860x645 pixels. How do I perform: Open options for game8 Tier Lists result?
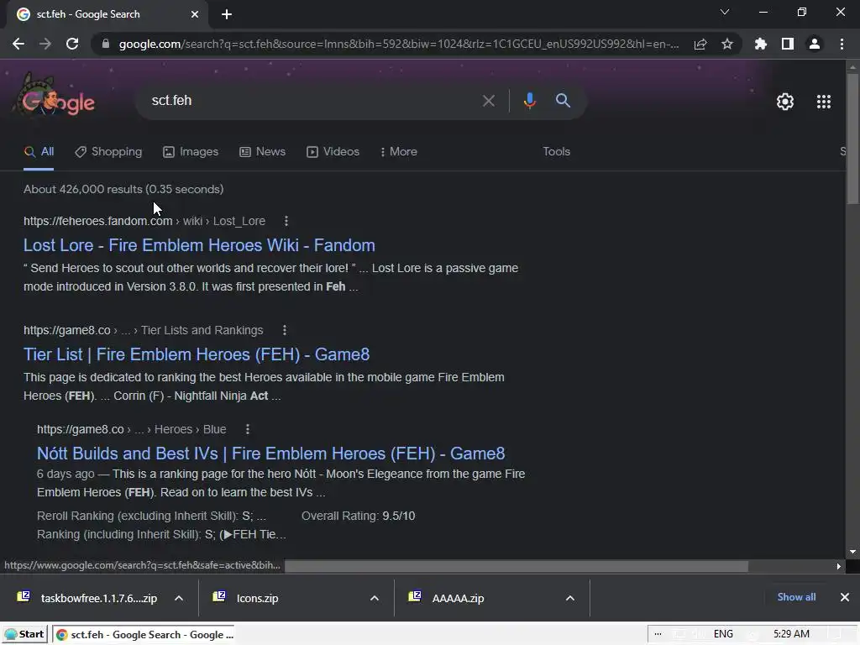tap(284, 330)
